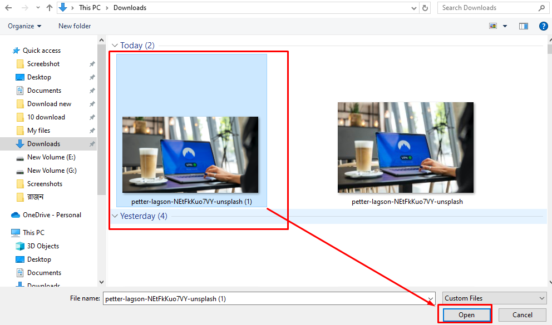The width and height of the screenshot is (552, 325).
Task: Click the Forward navigation arrow
Action: pos(24,8)
